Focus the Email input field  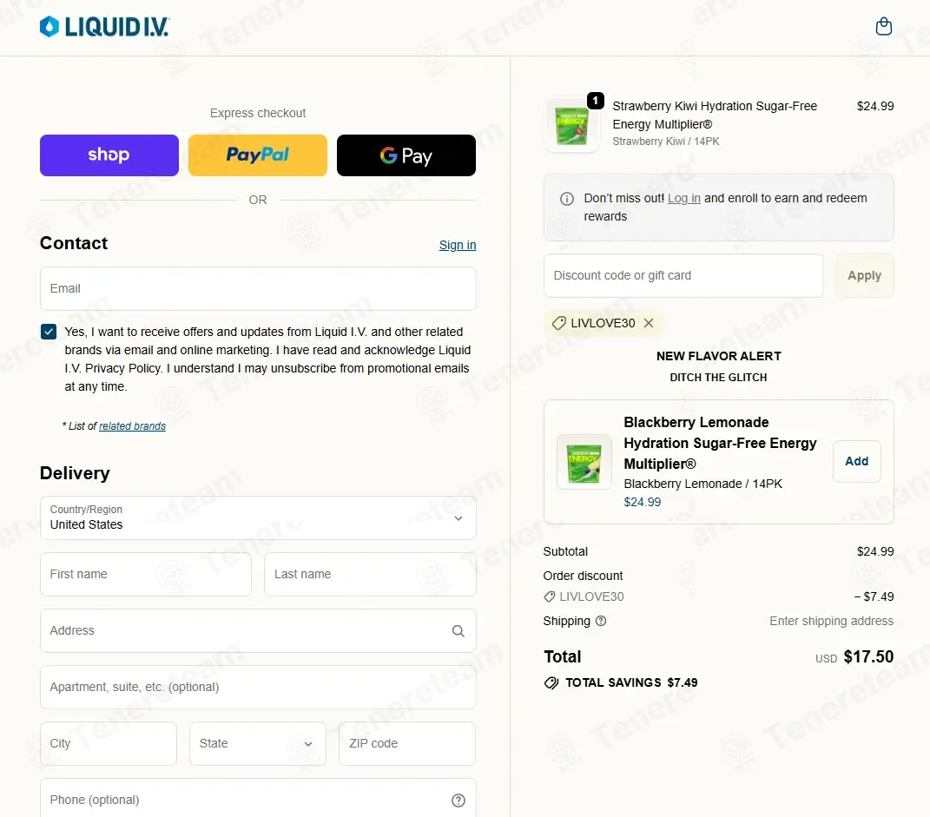(x=258, y=288)
